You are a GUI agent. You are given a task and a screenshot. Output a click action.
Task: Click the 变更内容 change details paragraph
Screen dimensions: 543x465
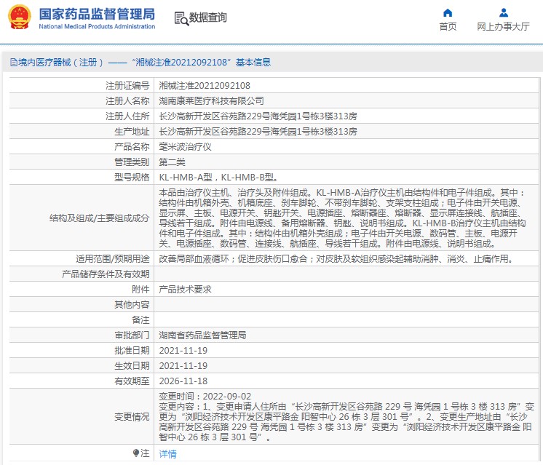tap(346, 422)
